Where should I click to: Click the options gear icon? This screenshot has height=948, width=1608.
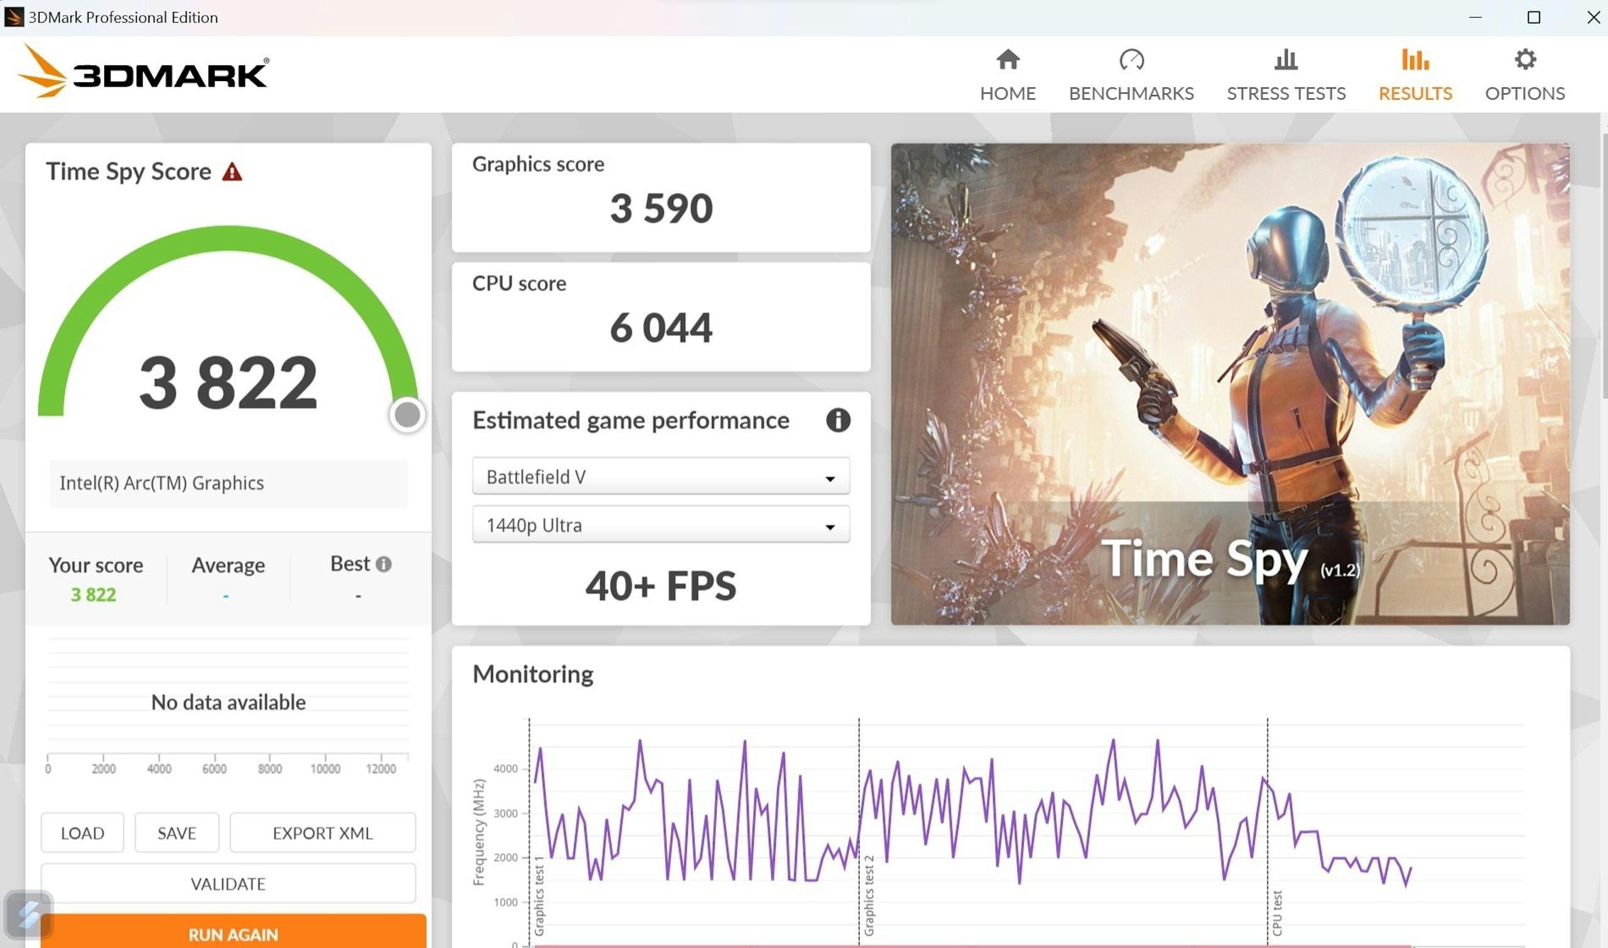(x=1525, y=60)
